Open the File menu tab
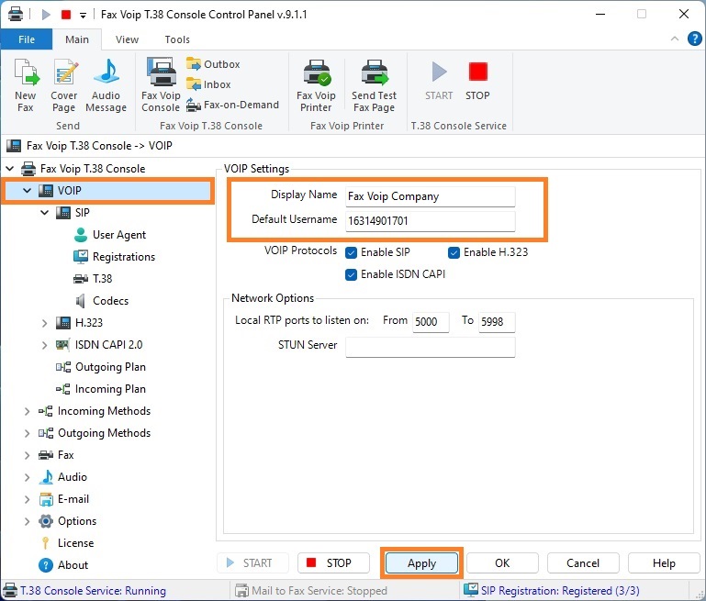706x601 pixels. (x=27, y=39)
